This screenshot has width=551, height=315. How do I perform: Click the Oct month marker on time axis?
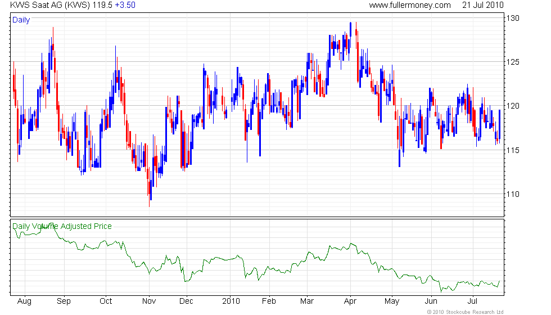click(106, 301)
